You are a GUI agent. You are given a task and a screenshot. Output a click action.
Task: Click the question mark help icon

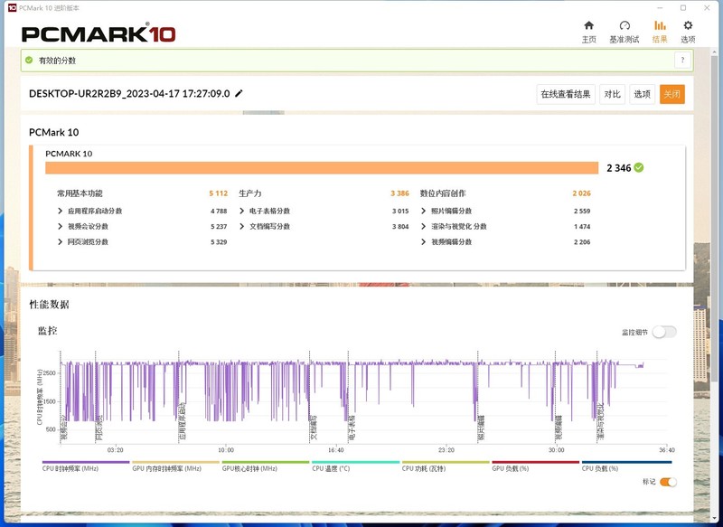point(682,60)
